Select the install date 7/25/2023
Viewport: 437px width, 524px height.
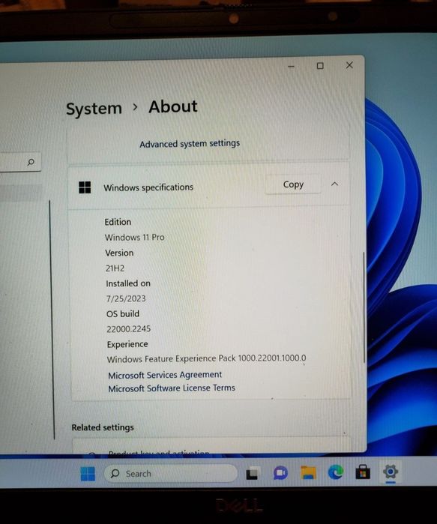(x=126, y=298)
